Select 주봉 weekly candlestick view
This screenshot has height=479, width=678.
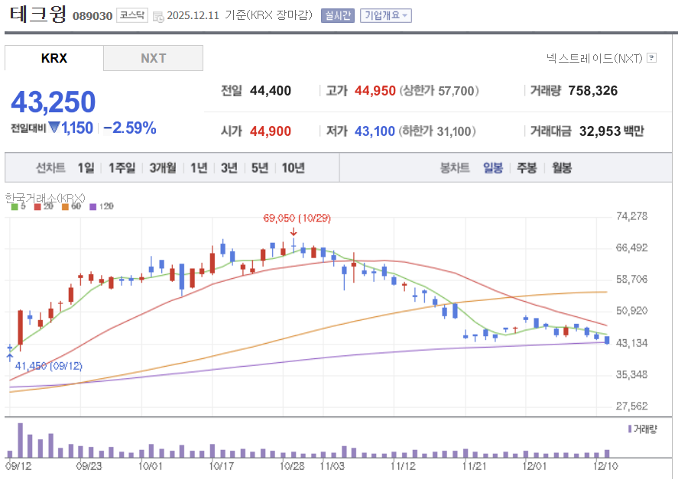pyautogui.click(x=525, y=167)
